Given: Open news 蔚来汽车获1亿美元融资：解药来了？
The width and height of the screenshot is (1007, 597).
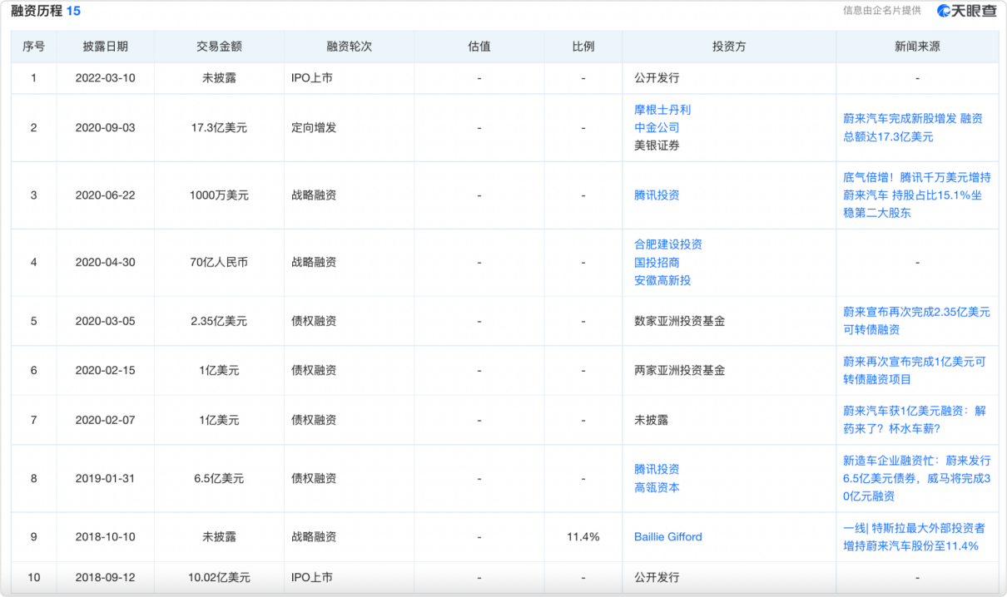Looking at the screenshot, I should tap(915, 420).
